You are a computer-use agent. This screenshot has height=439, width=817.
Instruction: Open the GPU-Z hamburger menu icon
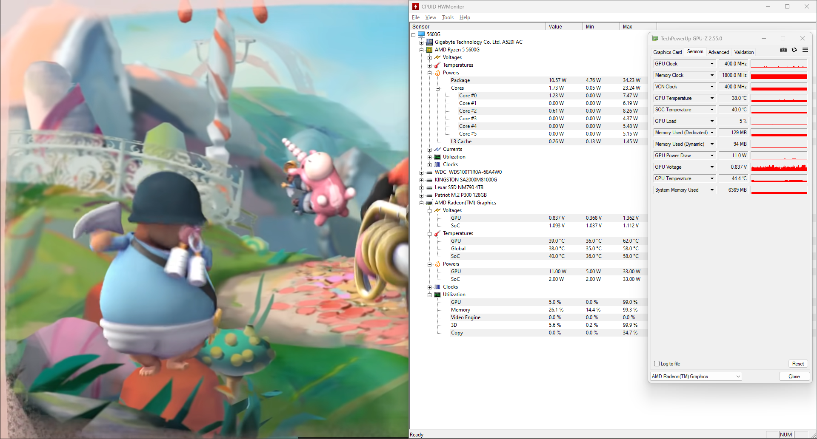(805, 50)
